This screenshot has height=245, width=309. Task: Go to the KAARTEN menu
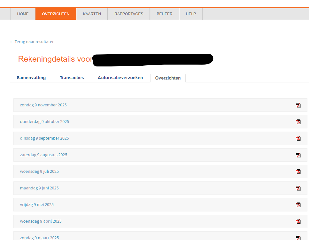(x=92, y=14)
